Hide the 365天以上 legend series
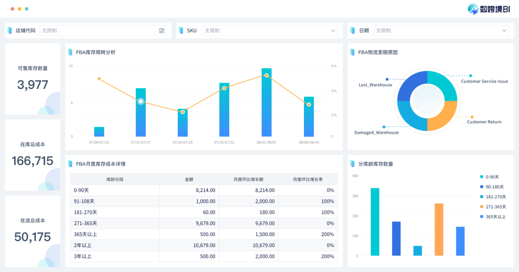The width and height of the screenshot is (519, 272). click(495, 216)
